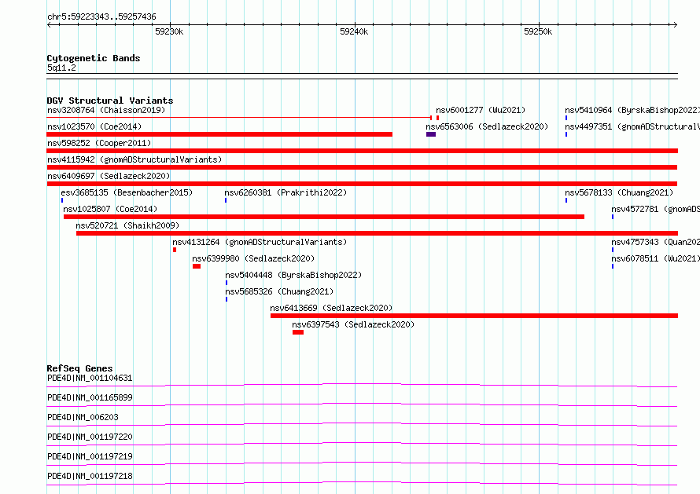Open the nsv598252 (Cooper2011) variant label

[99, 143]
